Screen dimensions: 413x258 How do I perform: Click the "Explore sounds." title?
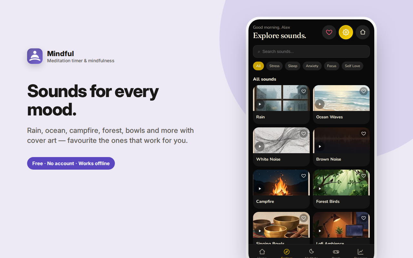point(279,35)
